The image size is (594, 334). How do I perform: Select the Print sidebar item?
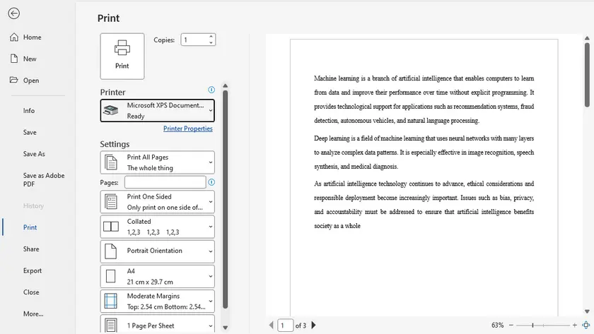coord(30,227)
